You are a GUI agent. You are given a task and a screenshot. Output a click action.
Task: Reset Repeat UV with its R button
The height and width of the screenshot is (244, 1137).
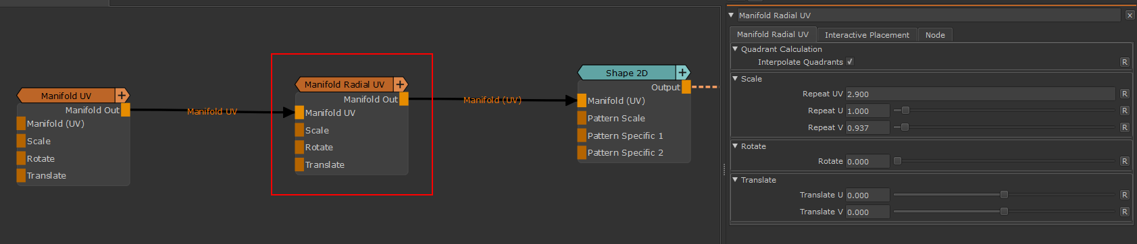[x=1125, y=94]
